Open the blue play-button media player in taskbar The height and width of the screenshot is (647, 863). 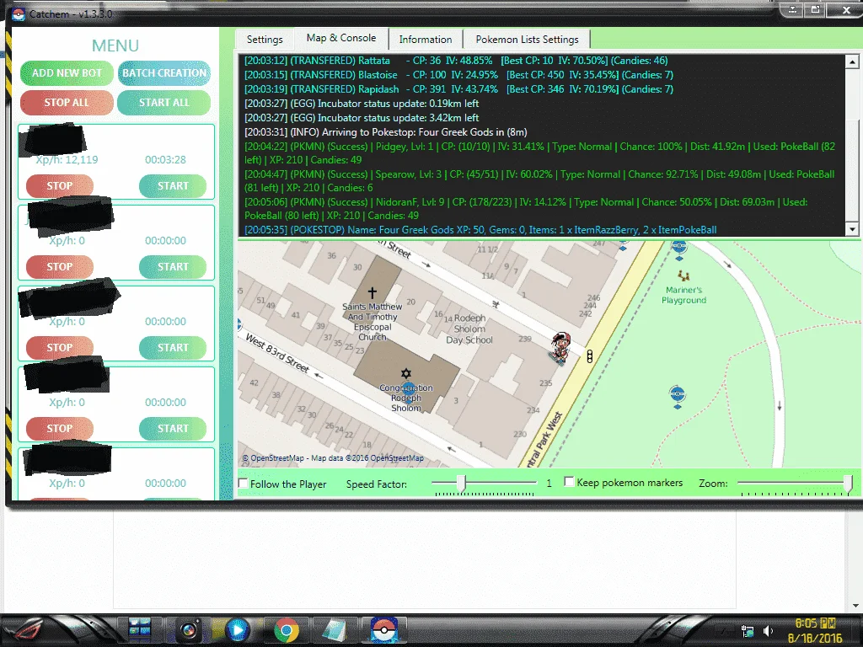click(237, 630)
